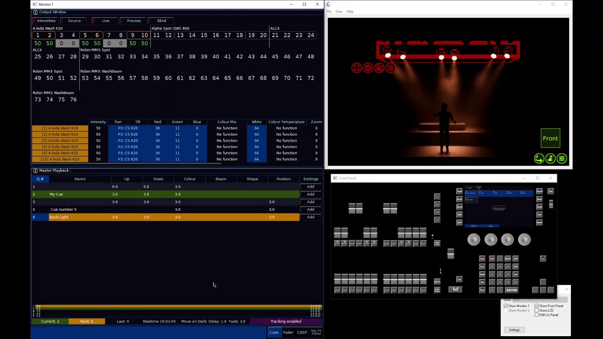This screenshot has height=339, width=603.
Task: Open the File menu in visualiser
Action: click(329, 12)
